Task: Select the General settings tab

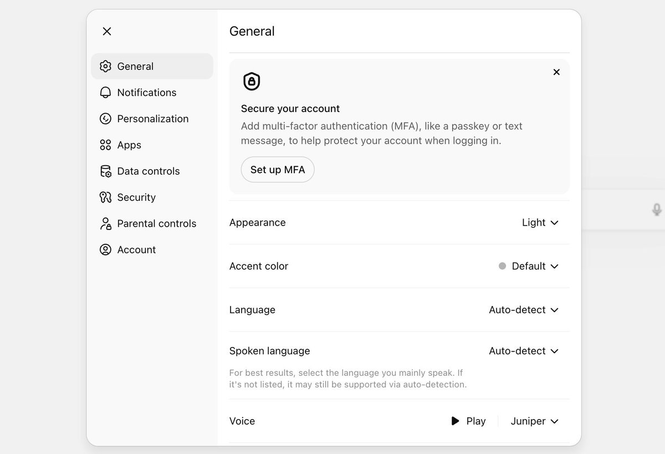Action: tap(152, 67)
